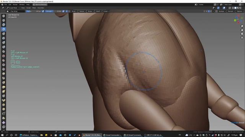Toggle radius pen pressure button

tap(43, 11)
